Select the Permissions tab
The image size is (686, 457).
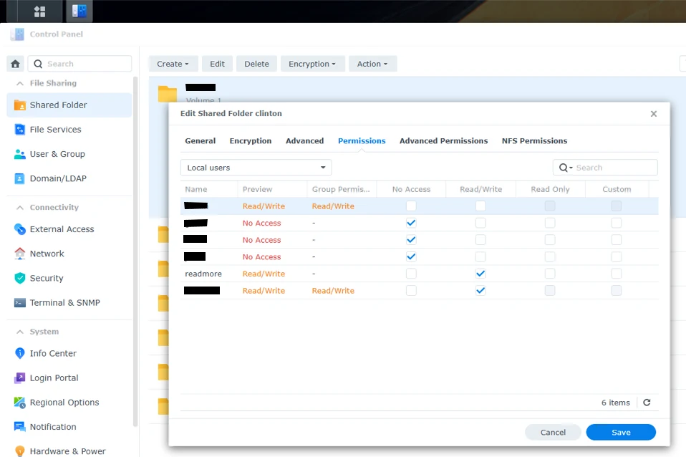tap(362, 141)
